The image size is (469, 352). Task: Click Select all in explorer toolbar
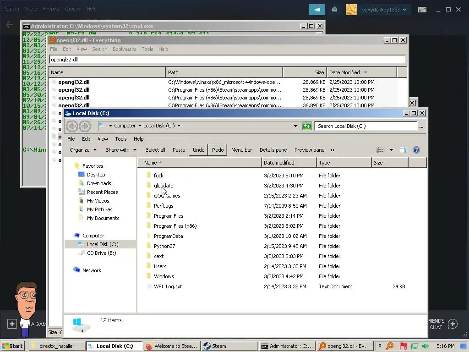(155, 150)
